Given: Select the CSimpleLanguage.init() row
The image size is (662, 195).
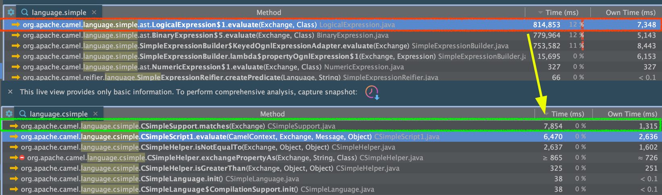Looking at the screenshot, I should (242, 178).
